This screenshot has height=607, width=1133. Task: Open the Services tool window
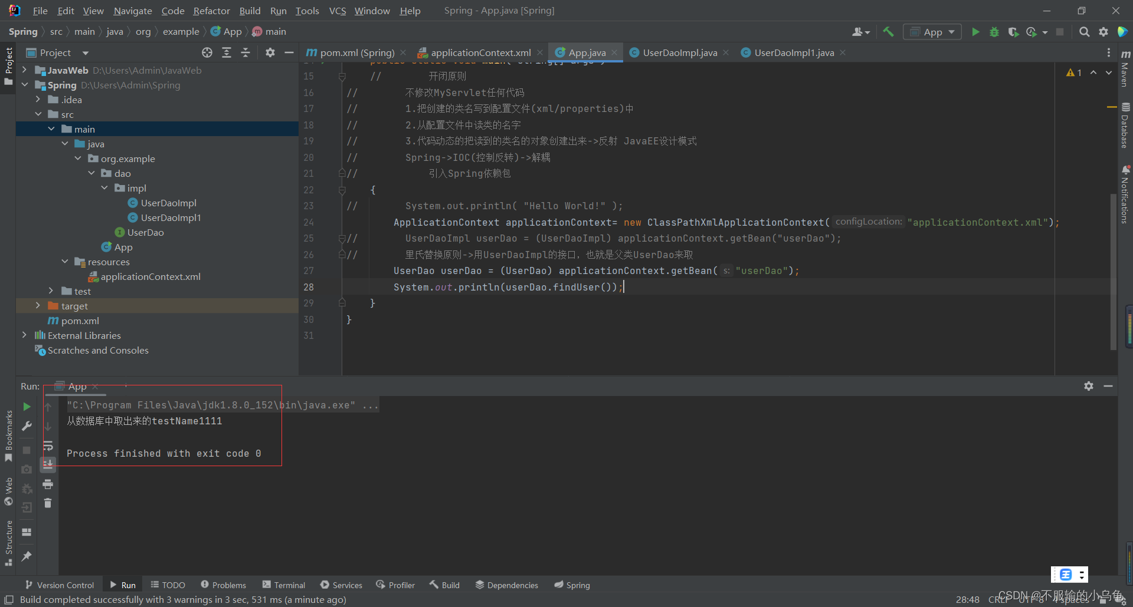(x=341, y=585)
